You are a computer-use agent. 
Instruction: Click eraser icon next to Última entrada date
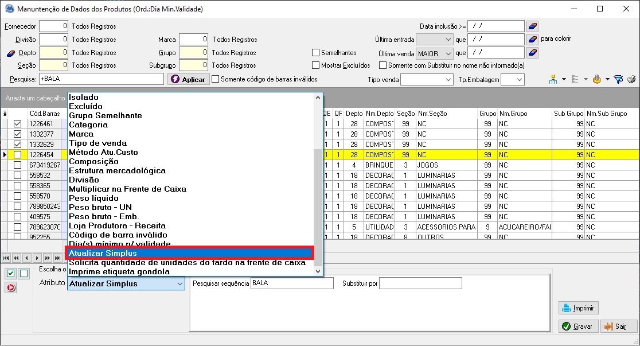533,40
